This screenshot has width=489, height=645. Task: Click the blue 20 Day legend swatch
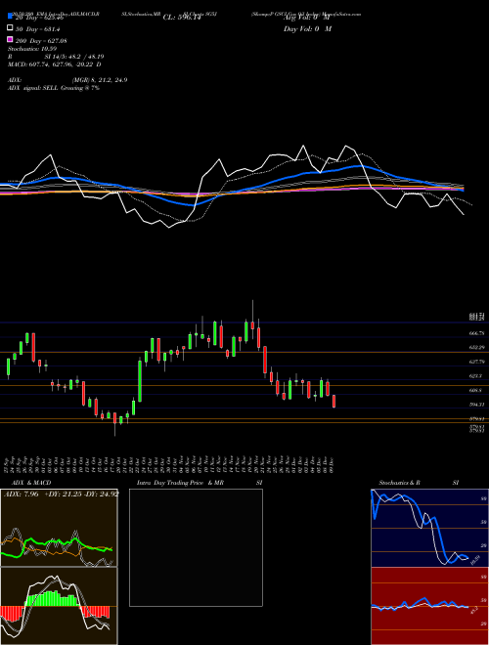point(10,16)
